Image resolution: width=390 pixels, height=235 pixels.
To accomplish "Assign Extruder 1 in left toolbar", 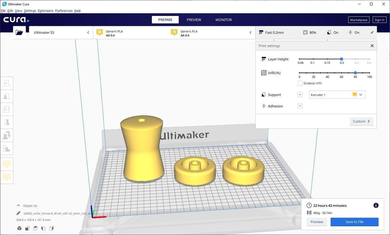I will point(7,164).
